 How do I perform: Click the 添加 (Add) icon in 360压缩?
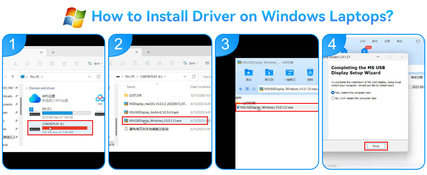249,73
